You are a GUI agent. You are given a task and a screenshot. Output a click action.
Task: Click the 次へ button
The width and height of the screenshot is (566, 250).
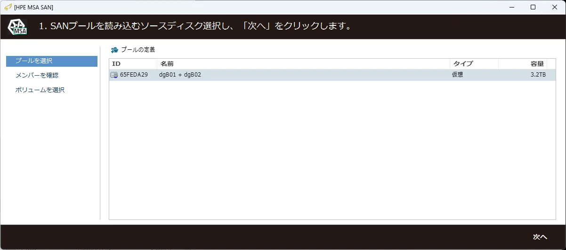point(540,237)
